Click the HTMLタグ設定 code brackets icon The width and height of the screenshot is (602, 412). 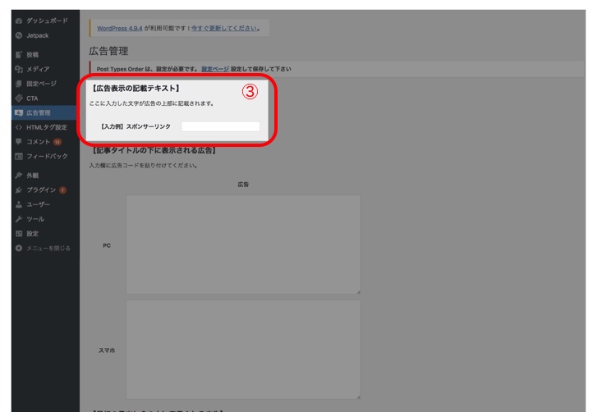[19, 127]
